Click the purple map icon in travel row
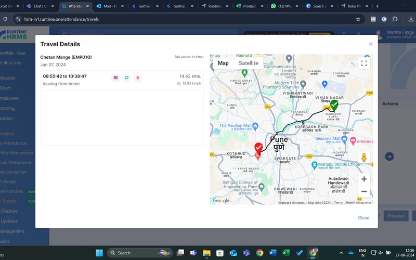The image size is (416, 260). [115, 77]
